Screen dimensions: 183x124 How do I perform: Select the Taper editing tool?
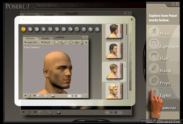pos(57,29)
